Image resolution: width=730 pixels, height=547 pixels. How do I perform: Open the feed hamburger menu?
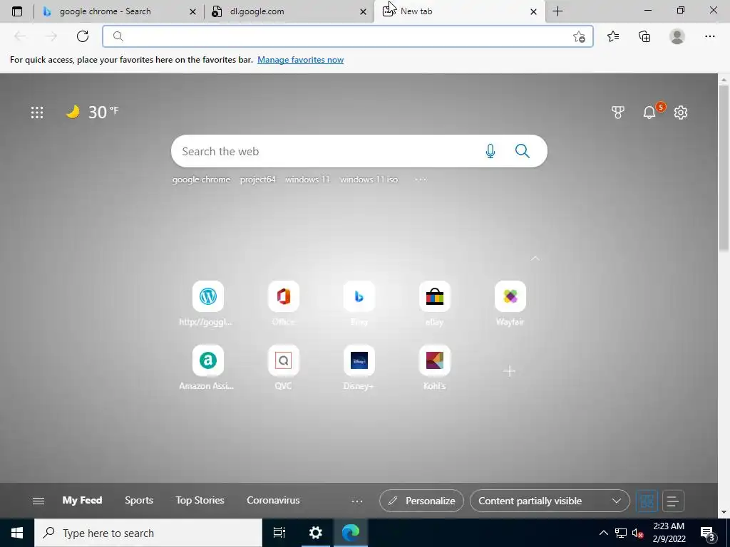click(x=38, y=501)
